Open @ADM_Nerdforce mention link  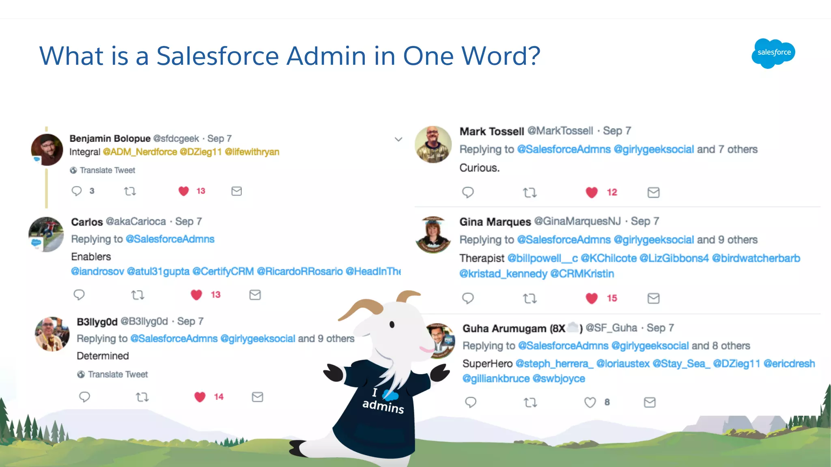(140, 152)
